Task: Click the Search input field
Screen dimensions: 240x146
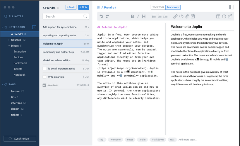Action: click(66, 16)
